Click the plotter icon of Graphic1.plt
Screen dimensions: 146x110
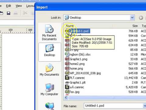point(67,82)
